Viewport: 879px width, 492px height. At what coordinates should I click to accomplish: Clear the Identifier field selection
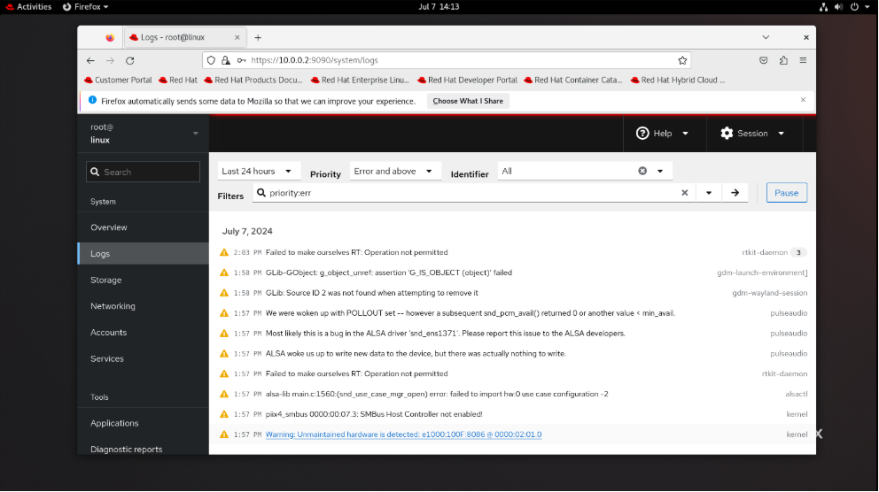pyautogui.click(x=642, y=171)
